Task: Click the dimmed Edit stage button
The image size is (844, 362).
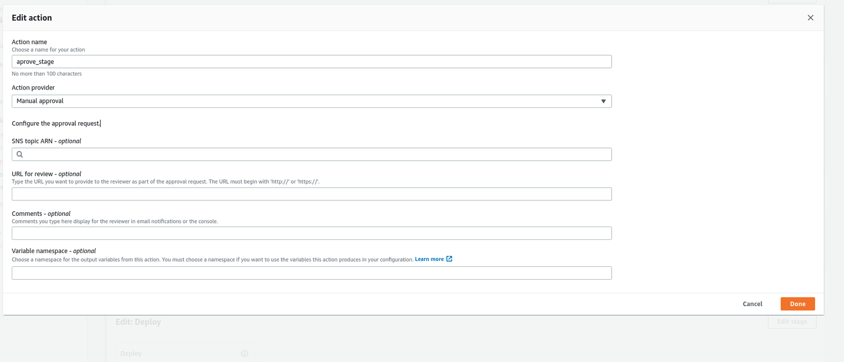Action: point(792,322)
